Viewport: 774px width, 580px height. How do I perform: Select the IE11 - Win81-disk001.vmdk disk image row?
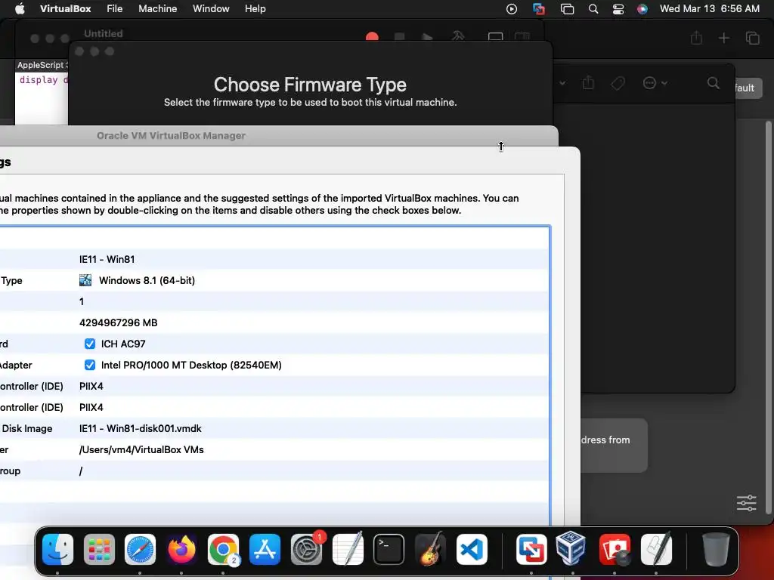(274, 428)
